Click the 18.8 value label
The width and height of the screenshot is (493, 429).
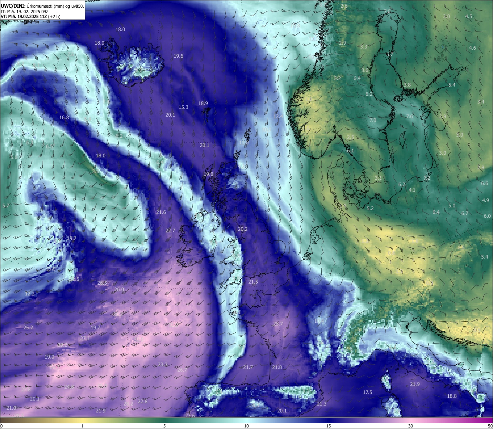[x=452, y=396]
